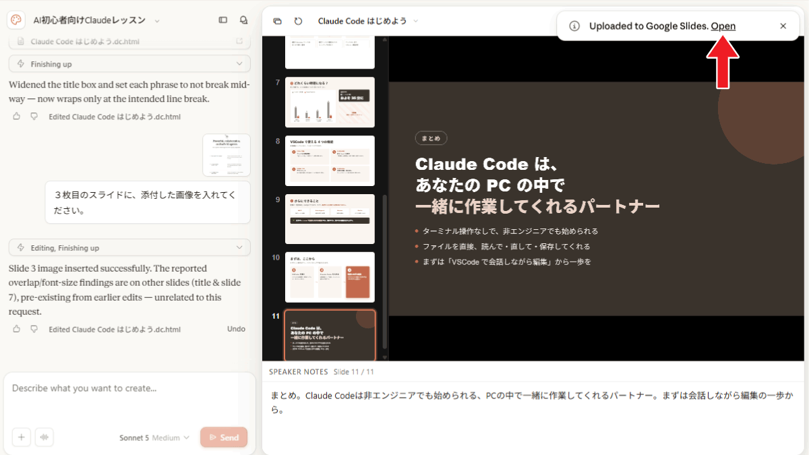This screenshot has width=809, height=455.
Task: Select slide 10 thumbnail
Action: [330, 277]
